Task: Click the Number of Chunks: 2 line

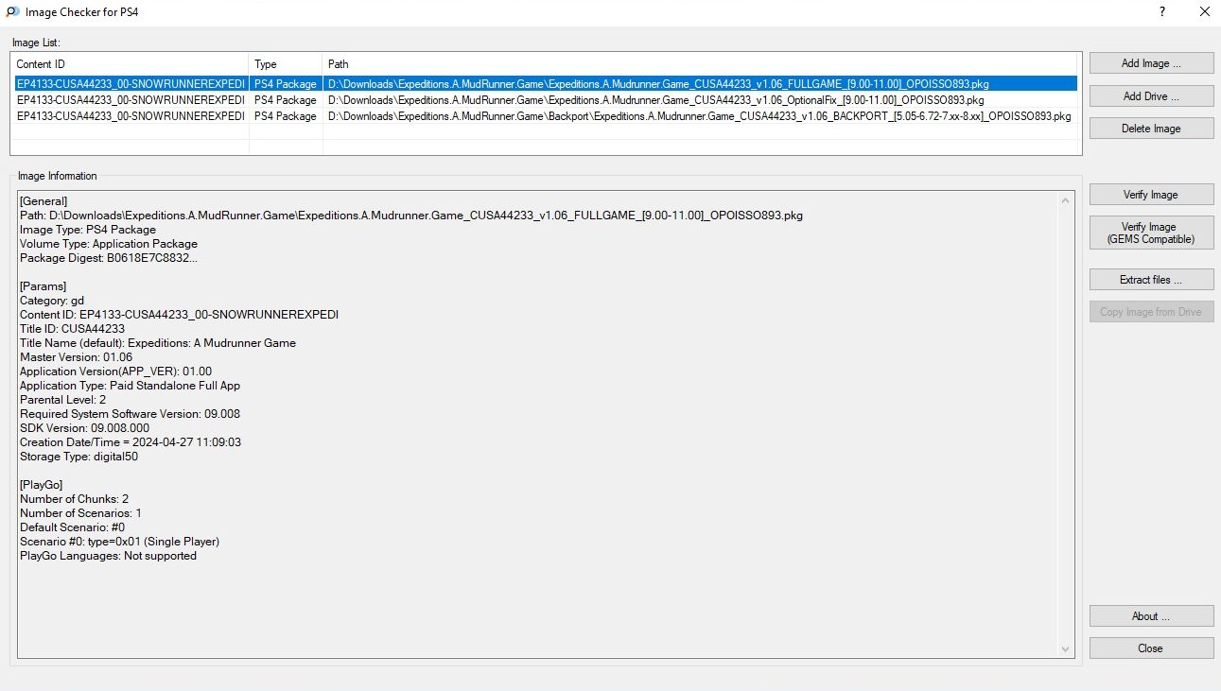Action: tap(75, 499)
